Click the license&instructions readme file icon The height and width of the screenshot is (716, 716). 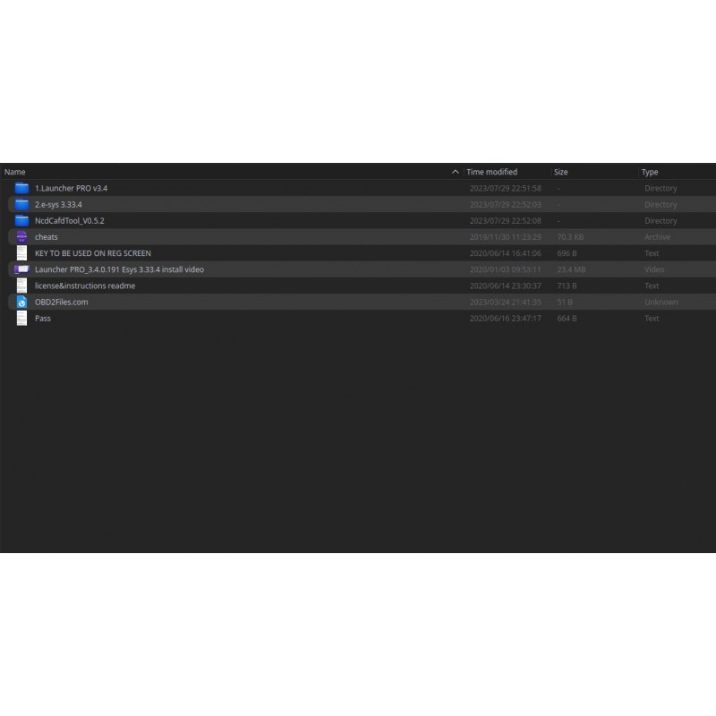pos(21,286)
